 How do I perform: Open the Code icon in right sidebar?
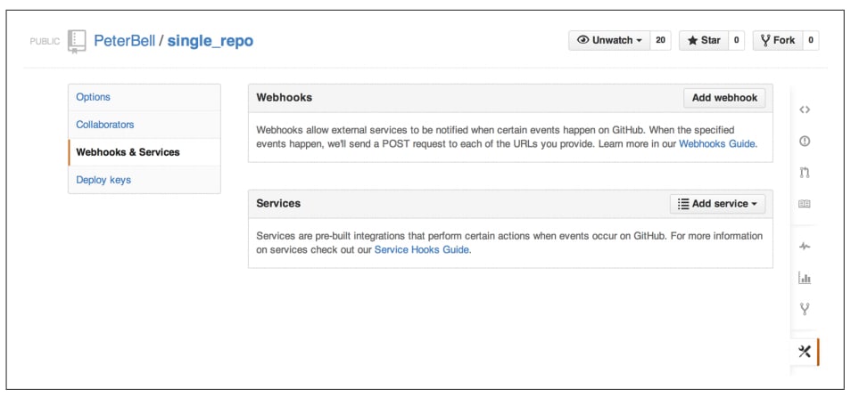805,110
